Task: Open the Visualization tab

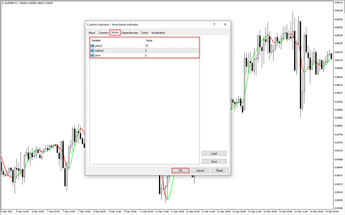Action: point(158,33)
